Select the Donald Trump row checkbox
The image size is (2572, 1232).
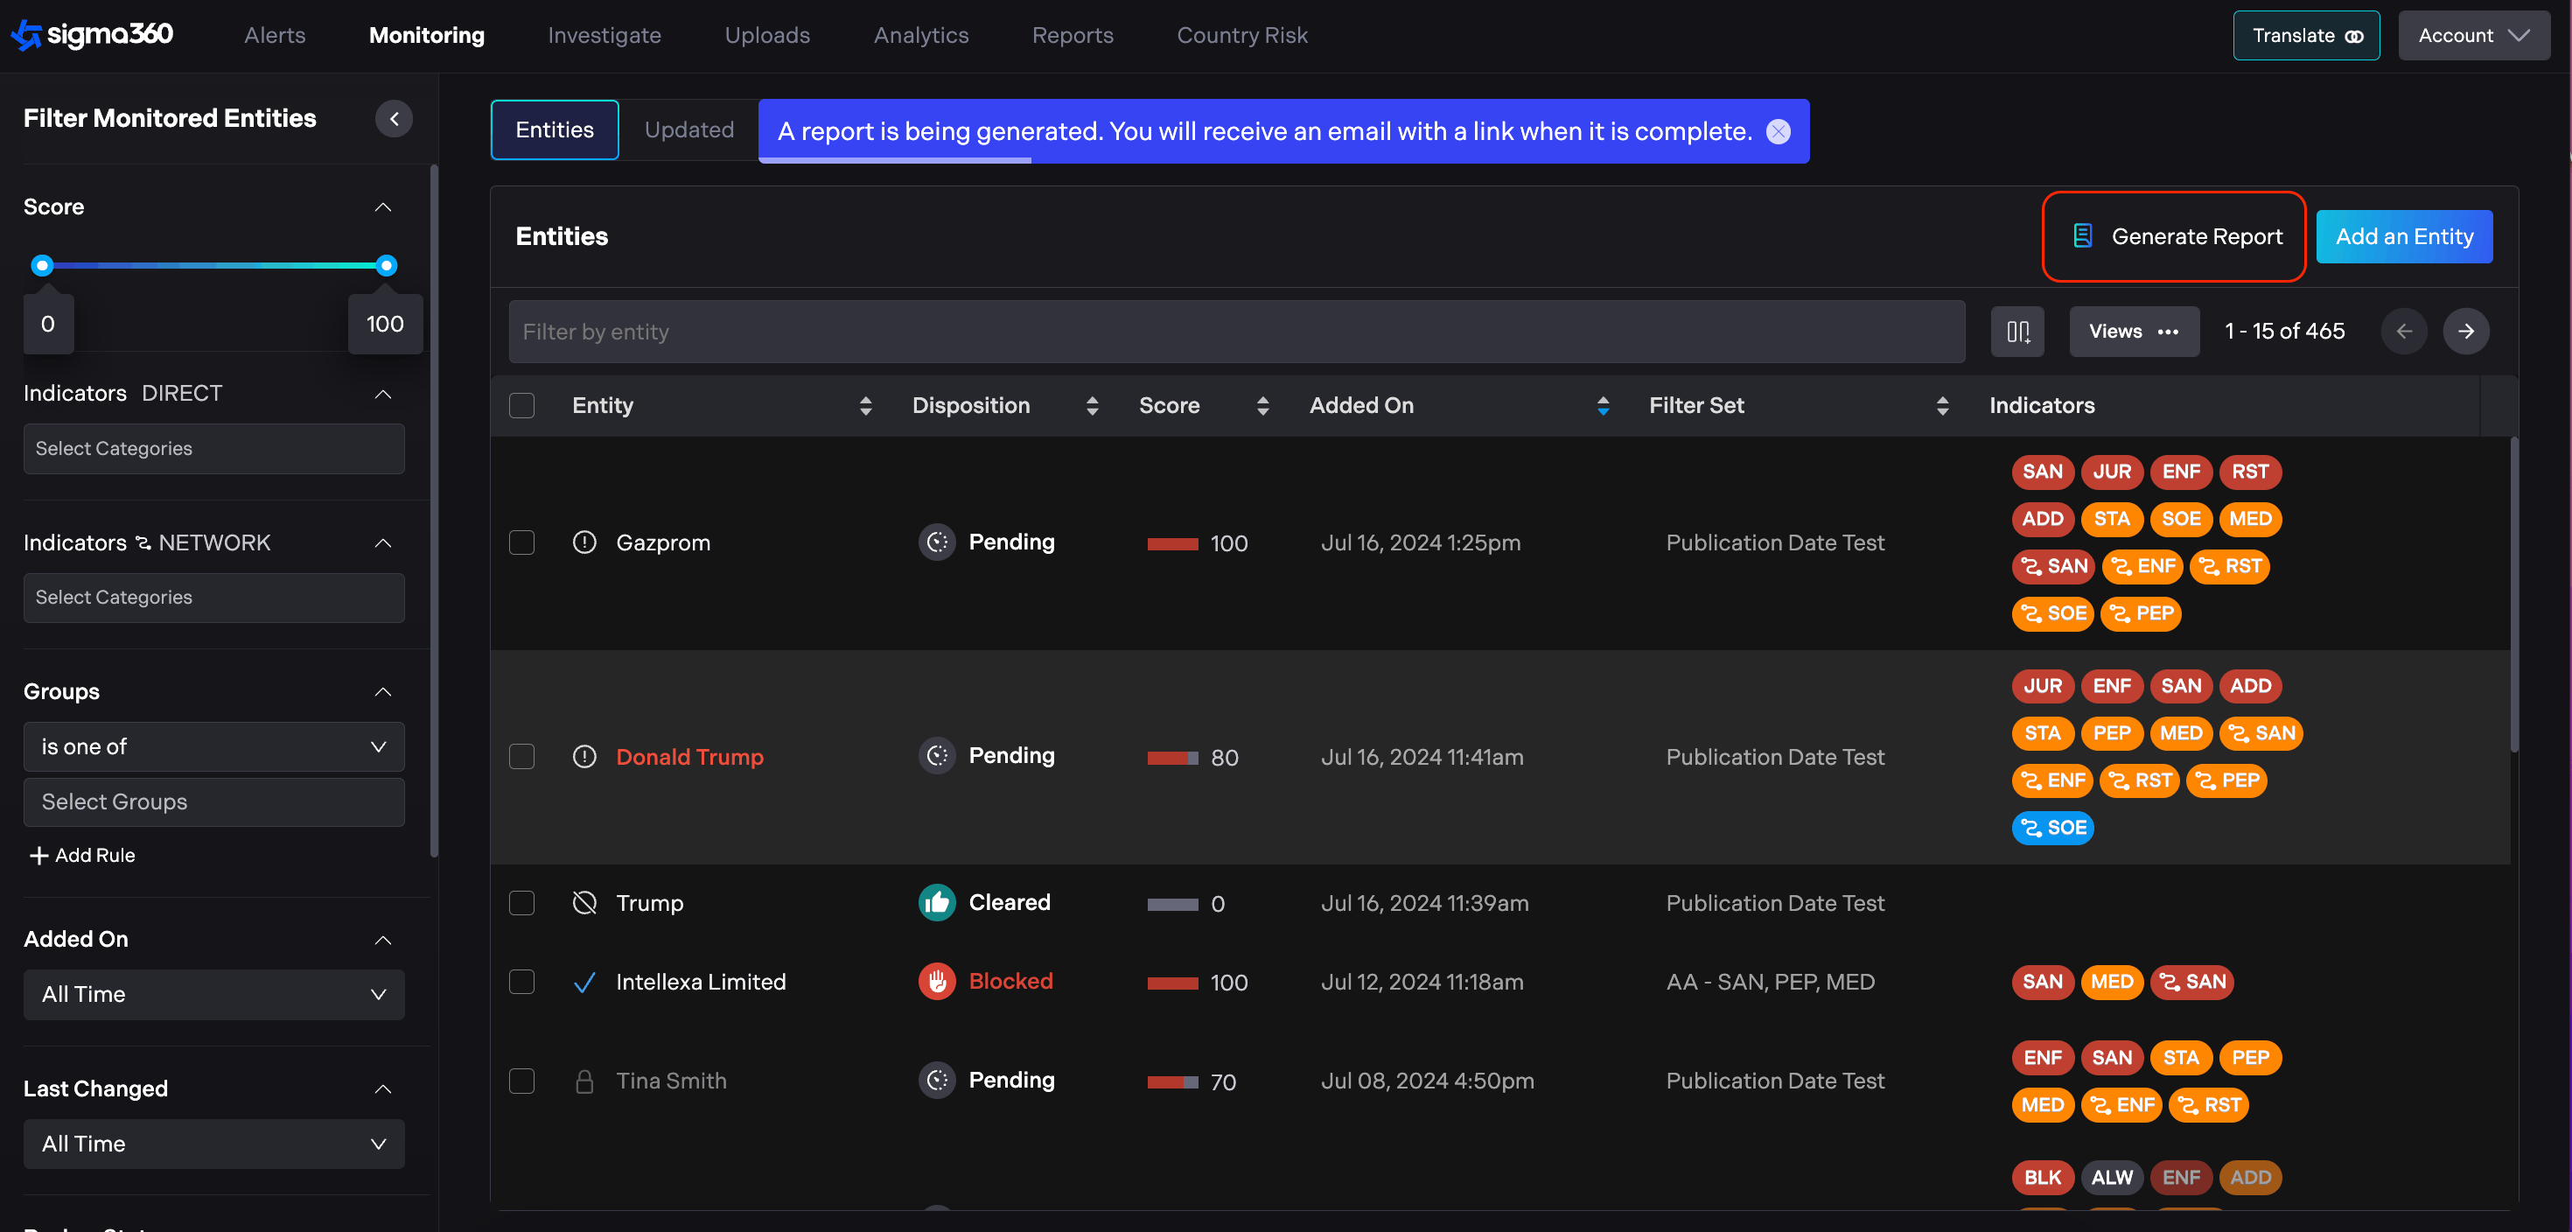[x=521, y=757]
